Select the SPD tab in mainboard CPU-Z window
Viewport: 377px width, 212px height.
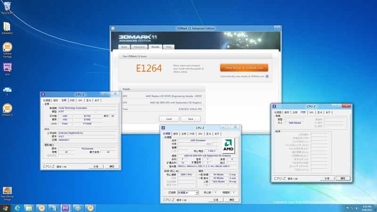click(x=80, y=100)
